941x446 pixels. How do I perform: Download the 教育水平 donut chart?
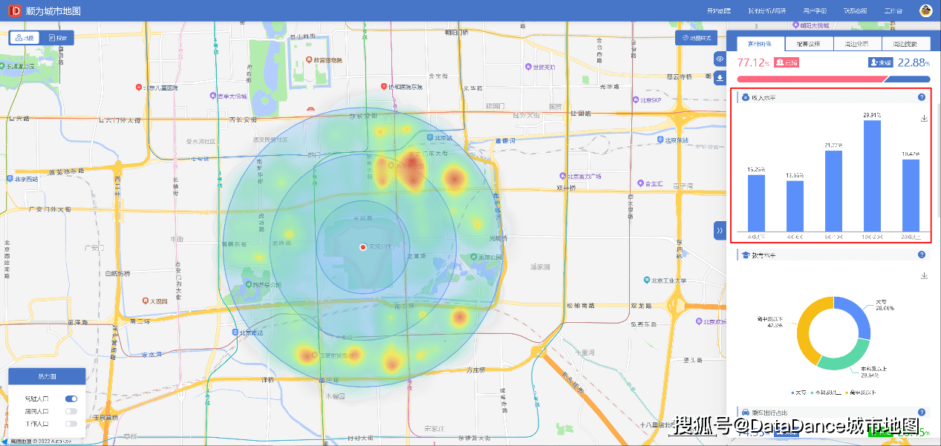924,275
